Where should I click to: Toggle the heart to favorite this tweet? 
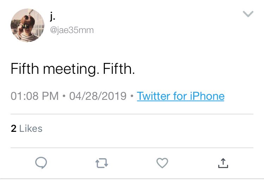[162, 163]
